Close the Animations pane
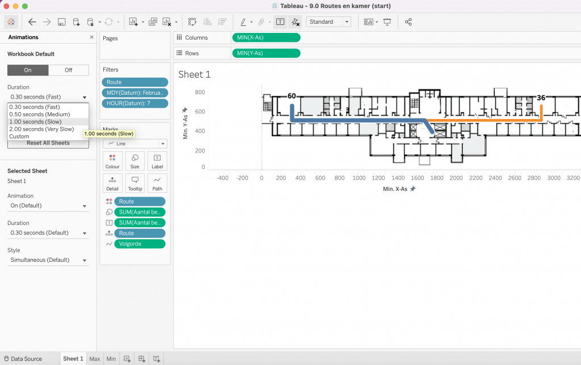Screen dimensions: 581x365 point(92,37)
